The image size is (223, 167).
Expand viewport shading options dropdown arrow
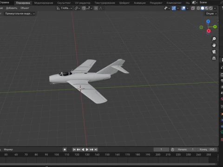[x=215, y=8]
